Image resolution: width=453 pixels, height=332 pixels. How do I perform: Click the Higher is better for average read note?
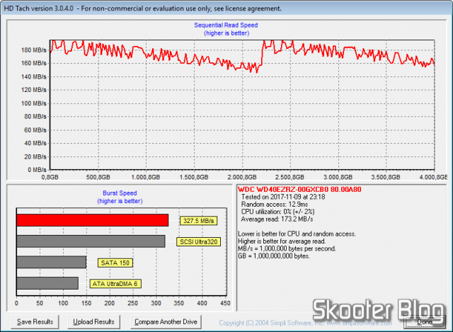282,241
